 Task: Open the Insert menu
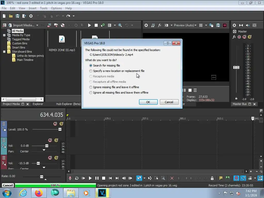32,8
